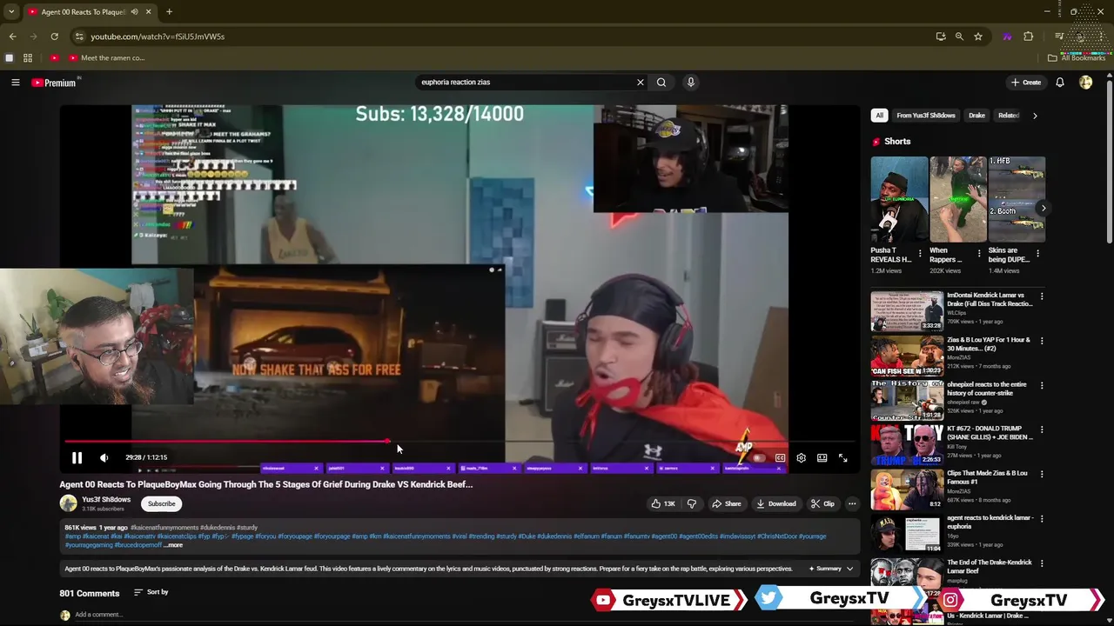Open the Extensions puzzle icon
This screenshot has height=626, width=1114.
point(1029,37)
